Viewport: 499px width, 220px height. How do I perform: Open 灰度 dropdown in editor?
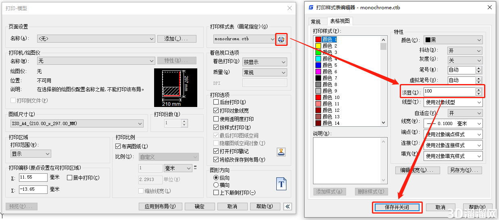click(465, 60)
